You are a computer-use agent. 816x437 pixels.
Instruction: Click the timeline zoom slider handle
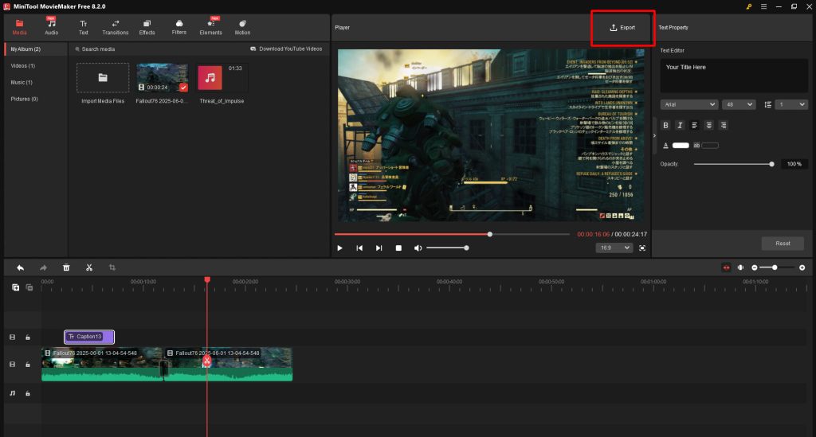pyautogui.click(x=775, y=267)
